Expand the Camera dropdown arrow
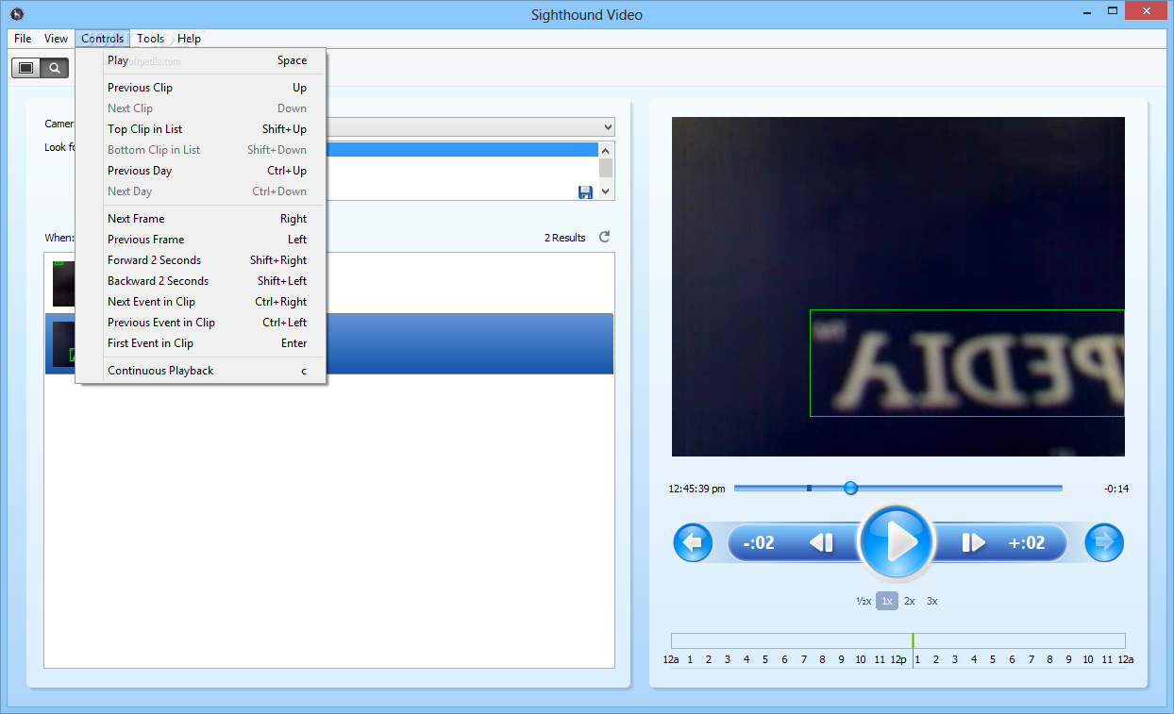 click(607, 126)
